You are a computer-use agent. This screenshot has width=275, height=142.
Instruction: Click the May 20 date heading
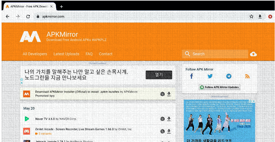click(29, 108)
